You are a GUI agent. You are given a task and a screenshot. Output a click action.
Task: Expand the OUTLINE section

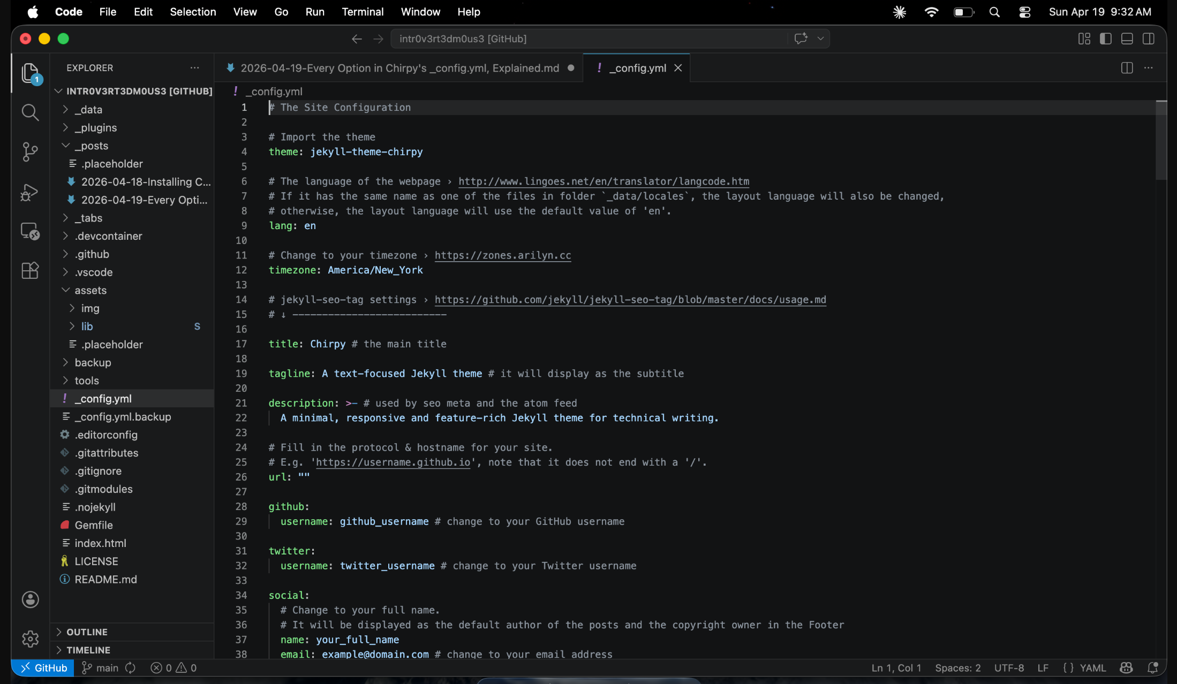87,632
